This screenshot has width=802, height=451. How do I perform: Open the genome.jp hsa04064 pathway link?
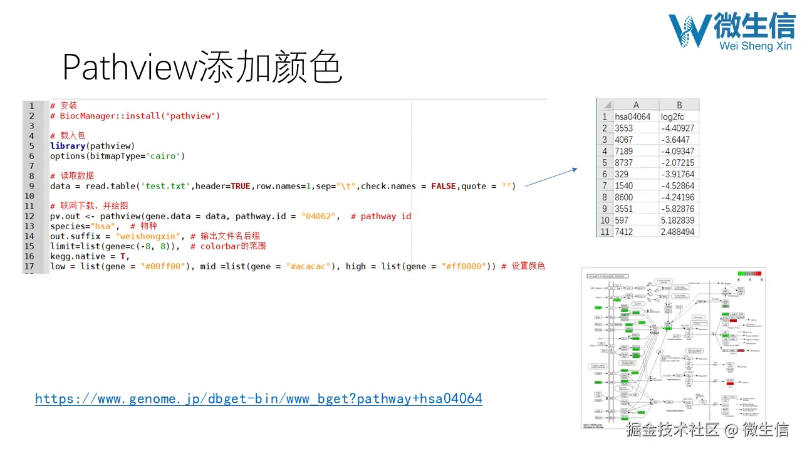coord(259,398)
